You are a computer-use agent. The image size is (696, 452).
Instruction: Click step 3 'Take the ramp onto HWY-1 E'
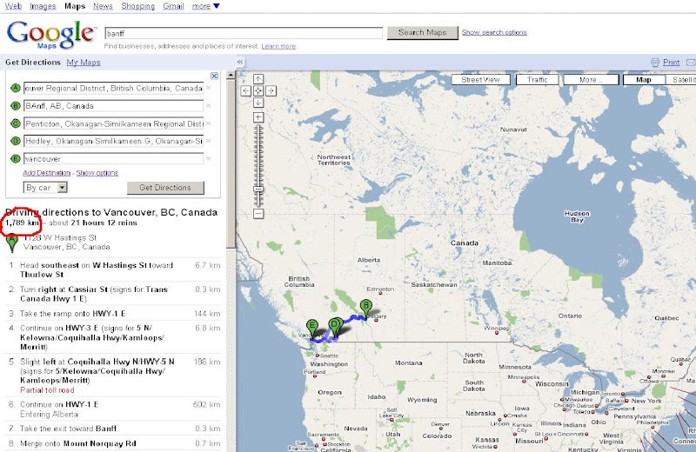[114, 314]
